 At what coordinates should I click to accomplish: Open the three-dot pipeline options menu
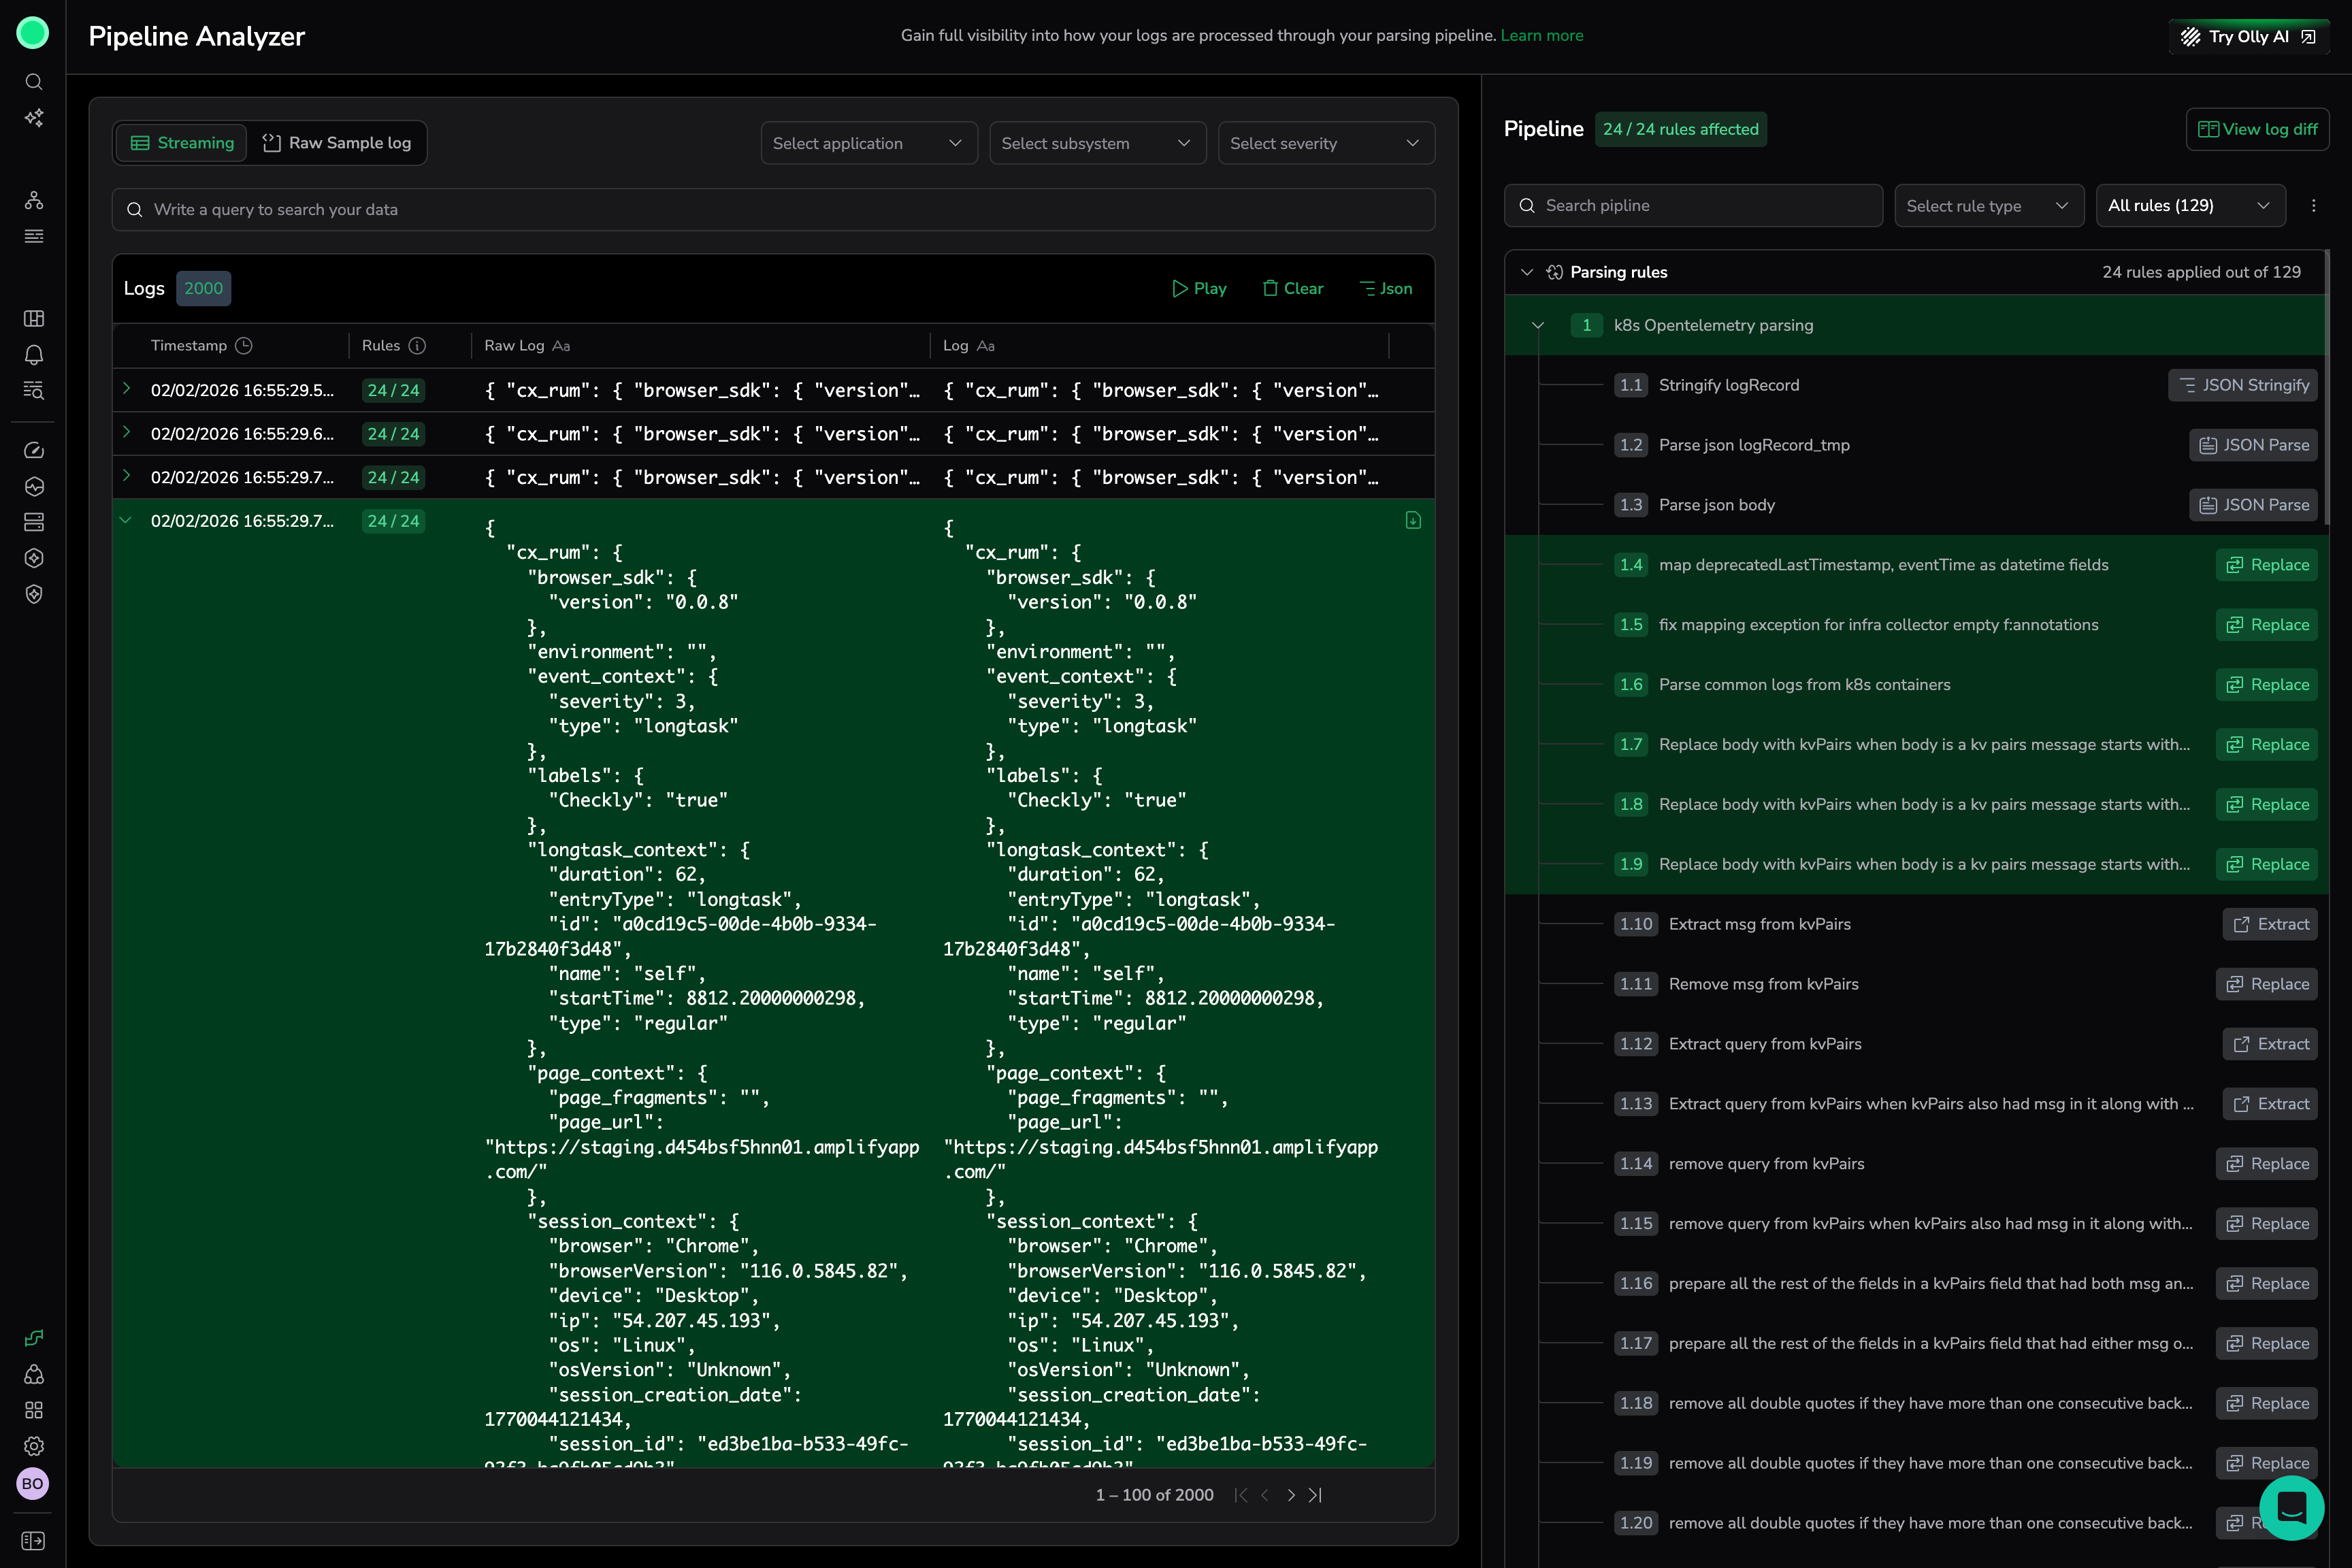click(x=2313, y=206)
